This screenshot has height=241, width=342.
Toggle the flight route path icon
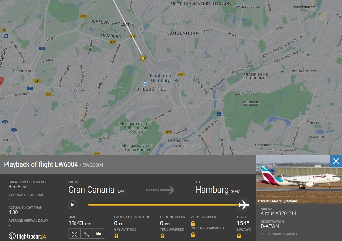coord(87,234)
